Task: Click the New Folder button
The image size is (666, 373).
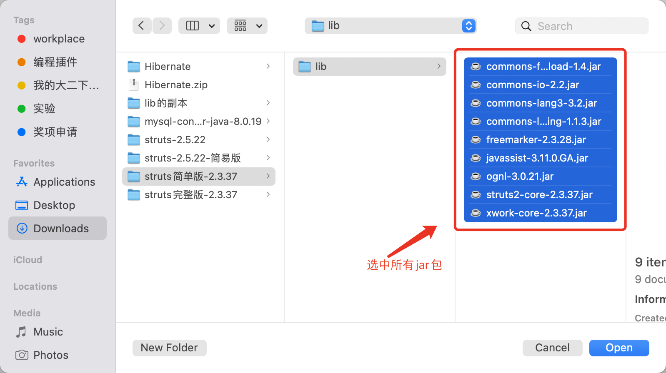Action: coord(169,348)
